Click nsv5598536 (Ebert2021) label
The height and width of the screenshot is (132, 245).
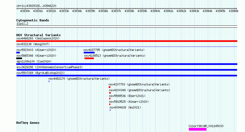127,96
